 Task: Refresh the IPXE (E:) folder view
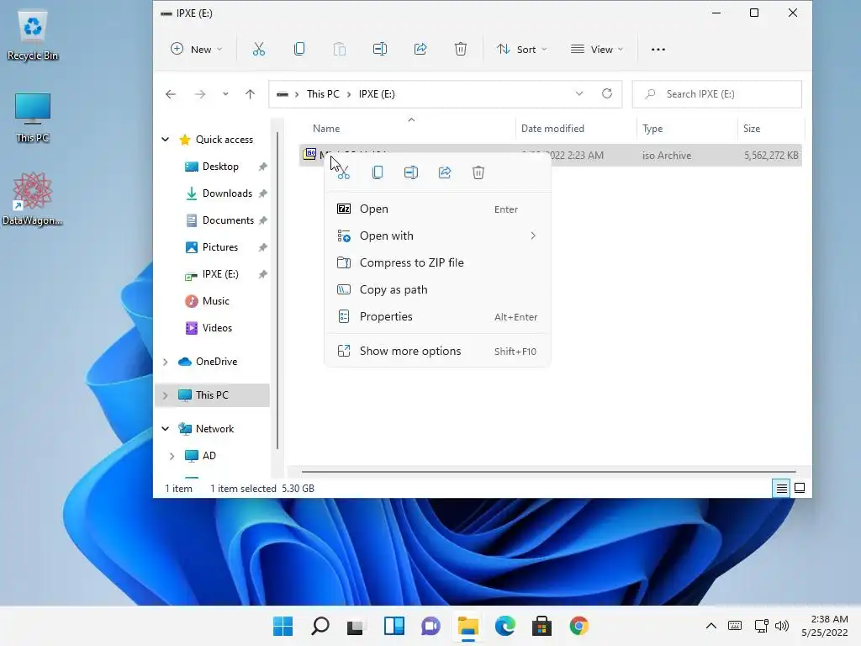point(607,94)
